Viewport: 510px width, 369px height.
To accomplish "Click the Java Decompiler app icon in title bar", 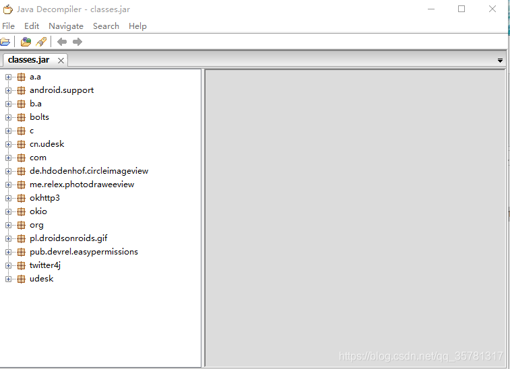I will click(x=8, y=9).
